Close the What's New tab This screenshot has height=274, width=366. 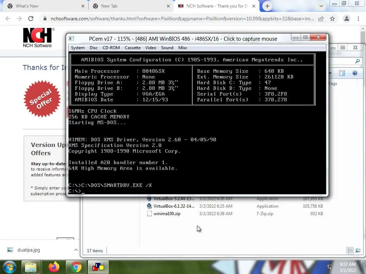(83, 6)
